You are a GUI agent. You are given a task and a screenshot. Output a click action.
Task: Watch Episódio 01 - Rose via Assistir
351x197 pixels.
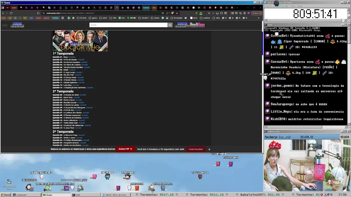coord(72,57)
